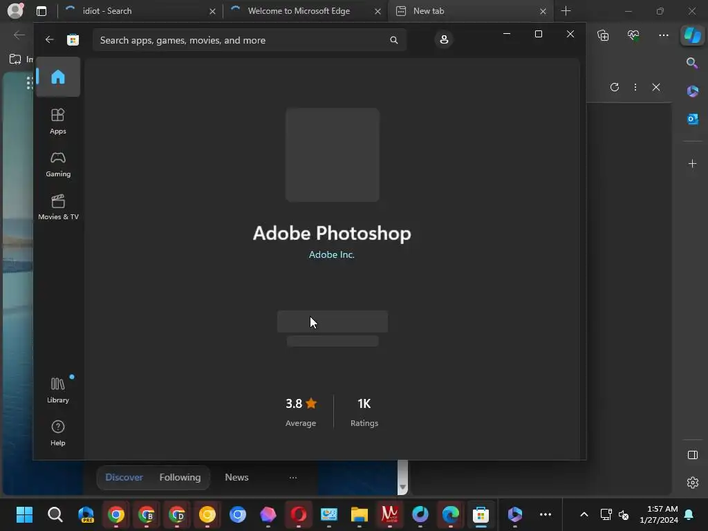Viewport: 708px width, 531px height.
Task: Switch to the idiot - Search tab
Action: (139, 11)
